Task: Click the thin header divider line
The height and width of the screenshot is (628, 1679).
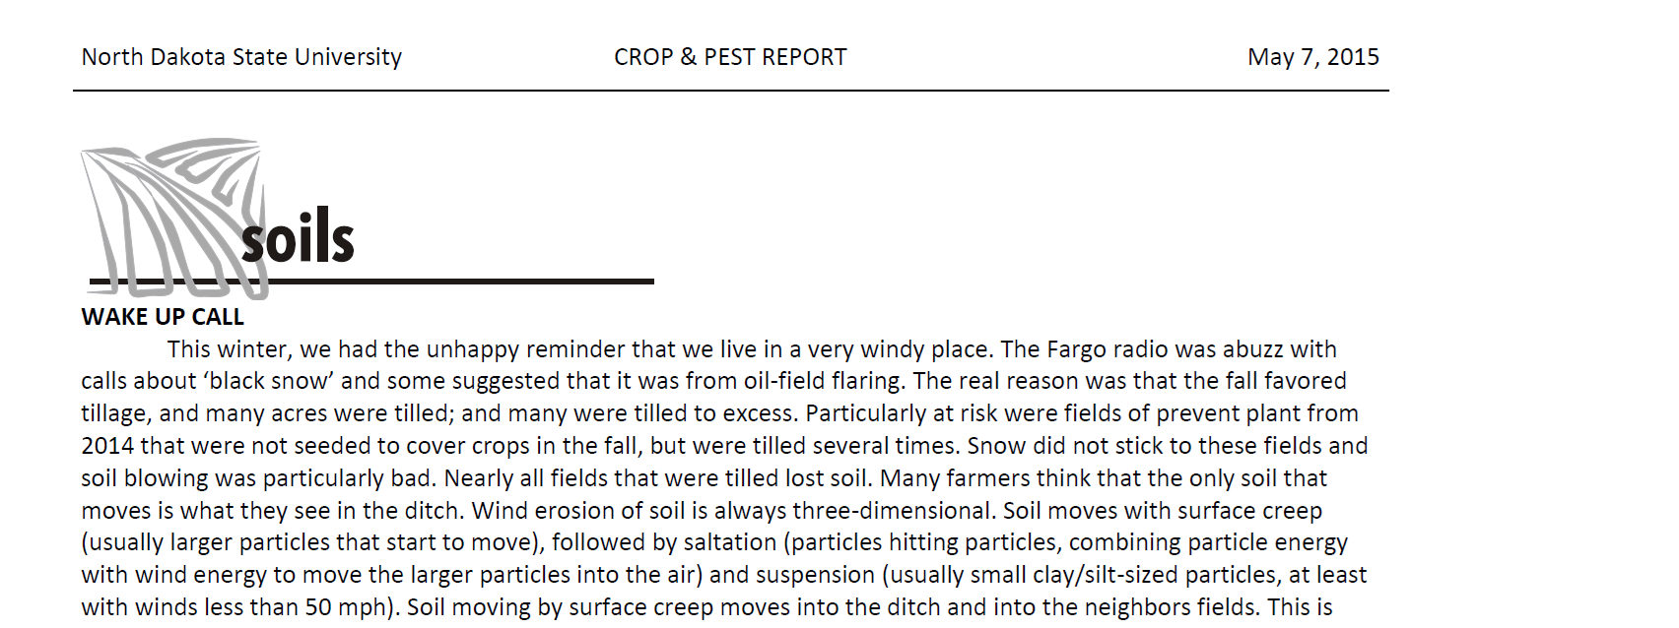Action: 731,91
